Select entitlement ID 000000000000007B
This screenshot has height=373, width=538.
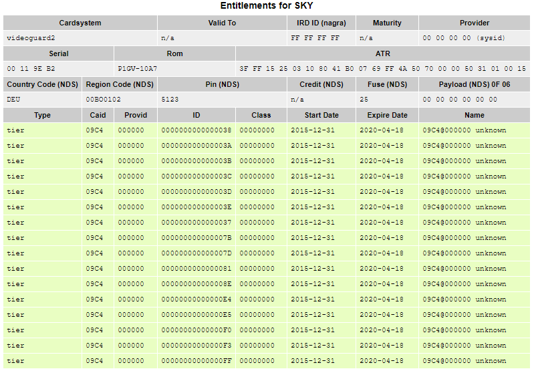pos(196,238)
